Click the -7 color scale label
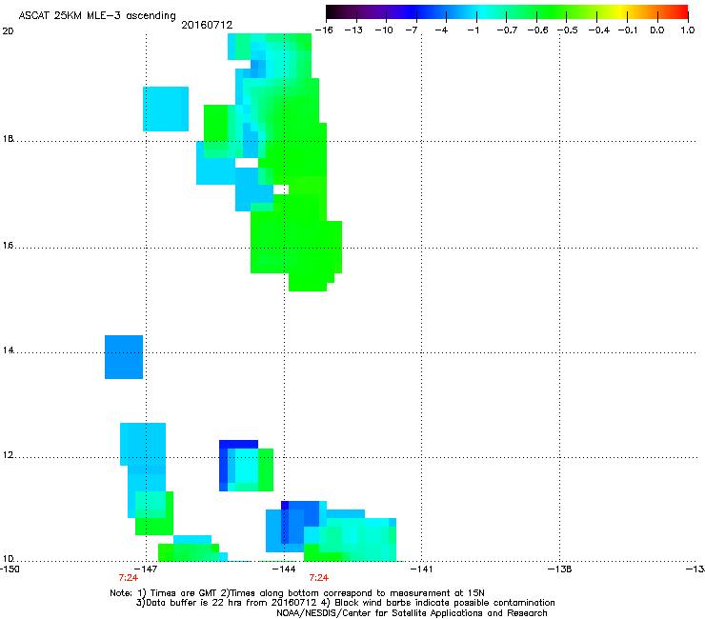705x619 pixels. pos(412,30)
